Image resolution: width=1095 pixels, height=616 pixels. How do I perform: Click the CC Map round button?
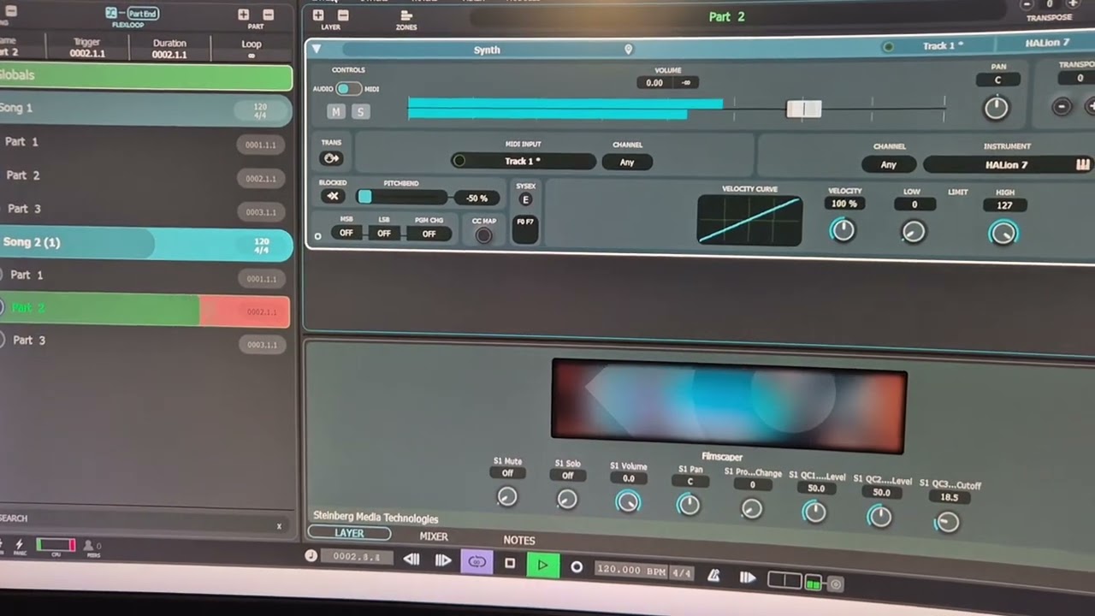483,235
